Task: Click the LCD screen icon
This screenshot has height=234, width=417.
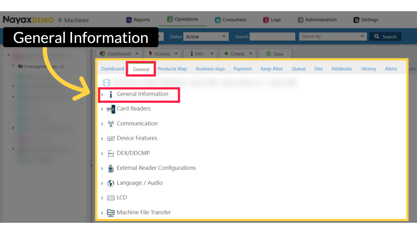Action: click(x=111, y=198)
